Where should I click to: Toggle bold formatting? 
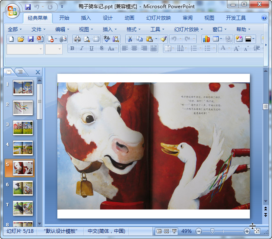pyautogui.click(x=73, y=48)
